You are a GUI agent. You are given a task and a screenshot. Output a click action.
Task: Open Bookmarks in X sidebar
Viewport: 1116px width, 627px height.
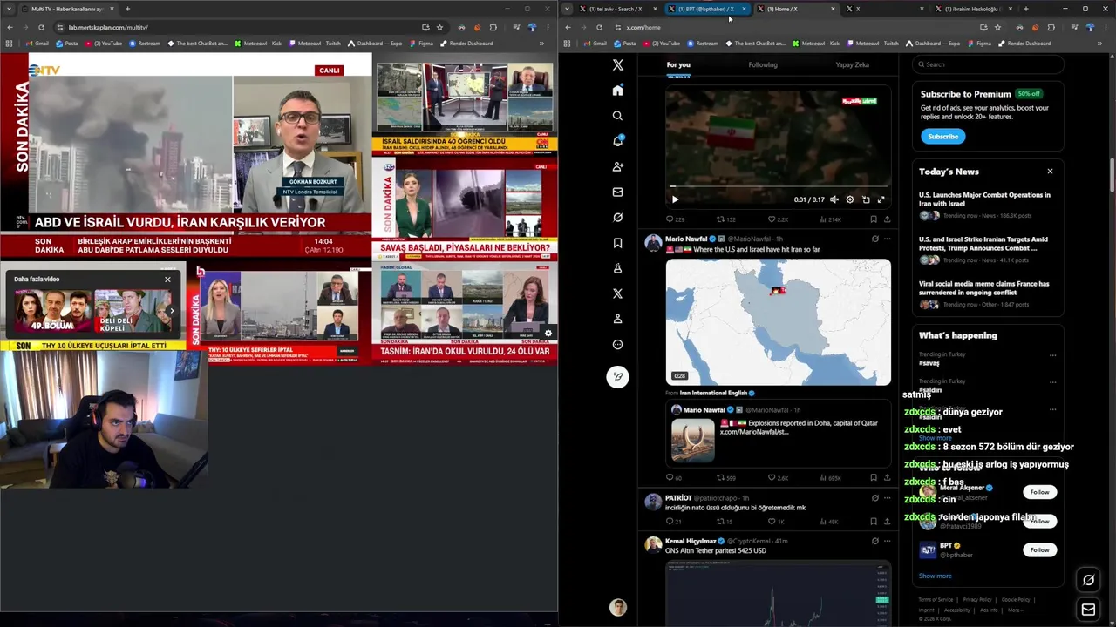pos(617,243)
